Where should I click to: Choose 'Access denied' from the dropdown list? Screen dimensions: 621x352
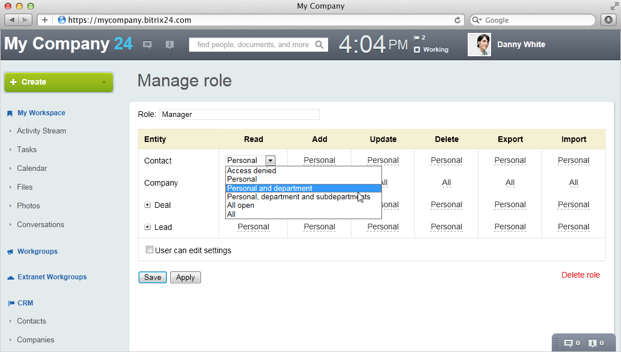coord(251,170)
